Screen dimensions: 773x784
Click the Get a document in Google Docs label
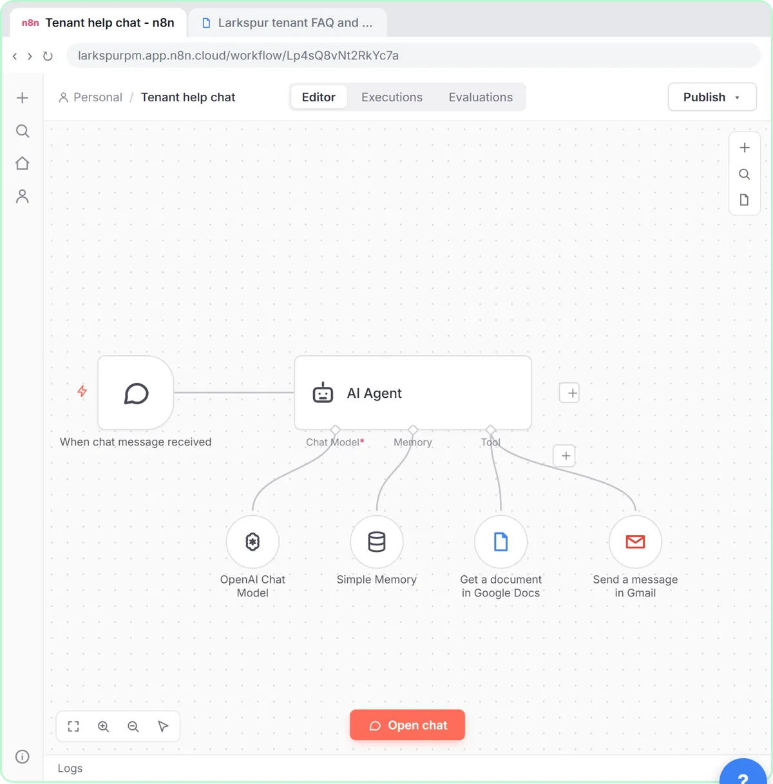501,586
